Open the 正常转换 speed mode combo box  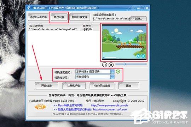click(95, 72)
